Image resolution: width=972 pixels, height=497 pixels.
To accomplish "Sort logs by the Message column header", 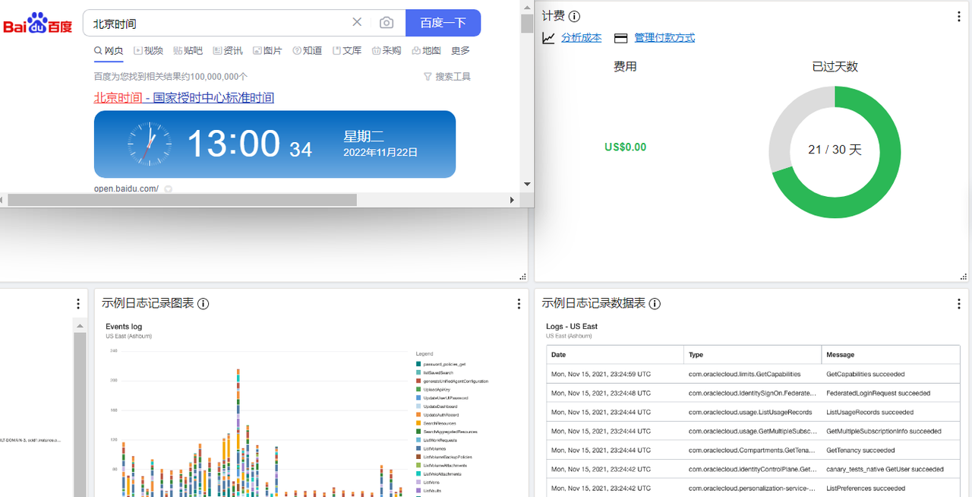I will pos(890,355).
